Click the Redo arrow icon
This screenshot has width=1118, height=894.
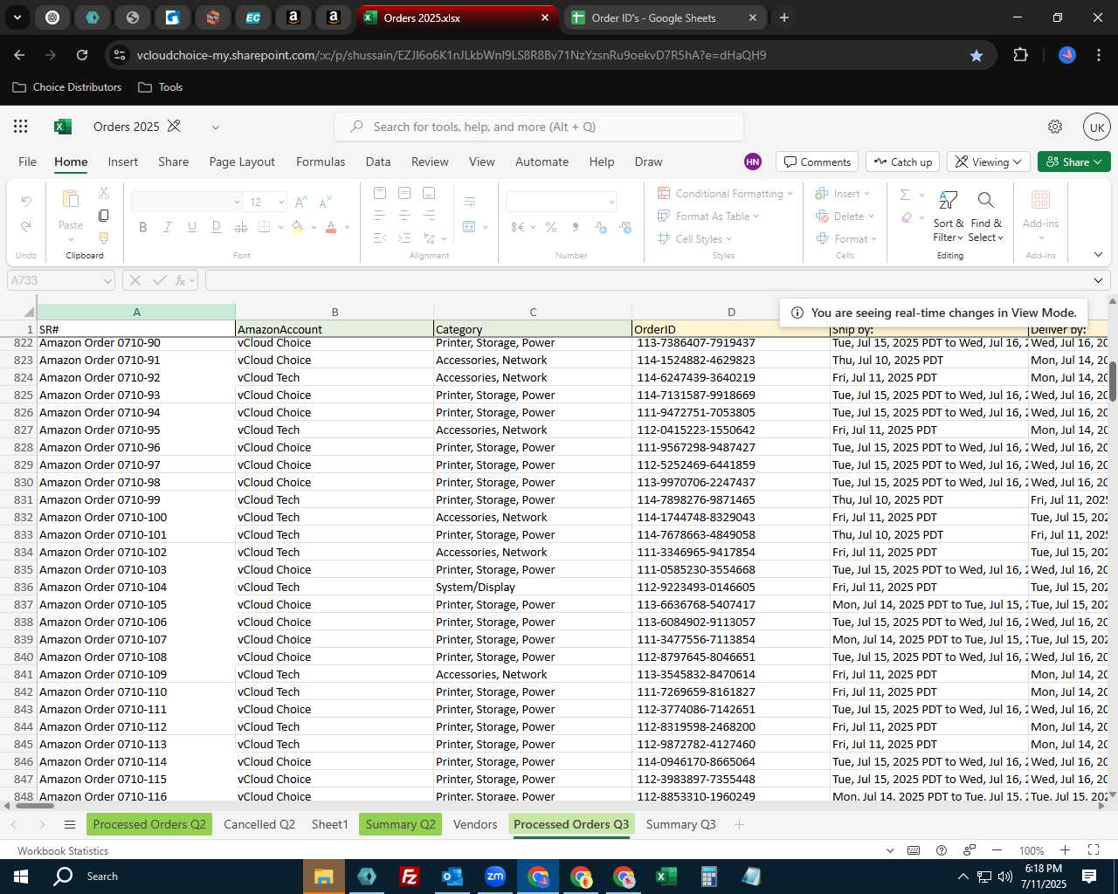(x=26, y=226)
